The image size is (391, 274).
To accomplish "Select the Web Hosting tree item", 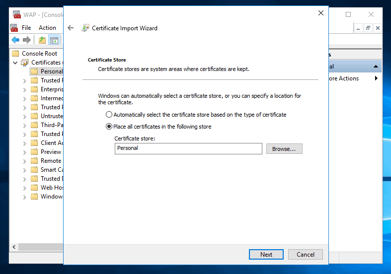I will tap(52, 188).
